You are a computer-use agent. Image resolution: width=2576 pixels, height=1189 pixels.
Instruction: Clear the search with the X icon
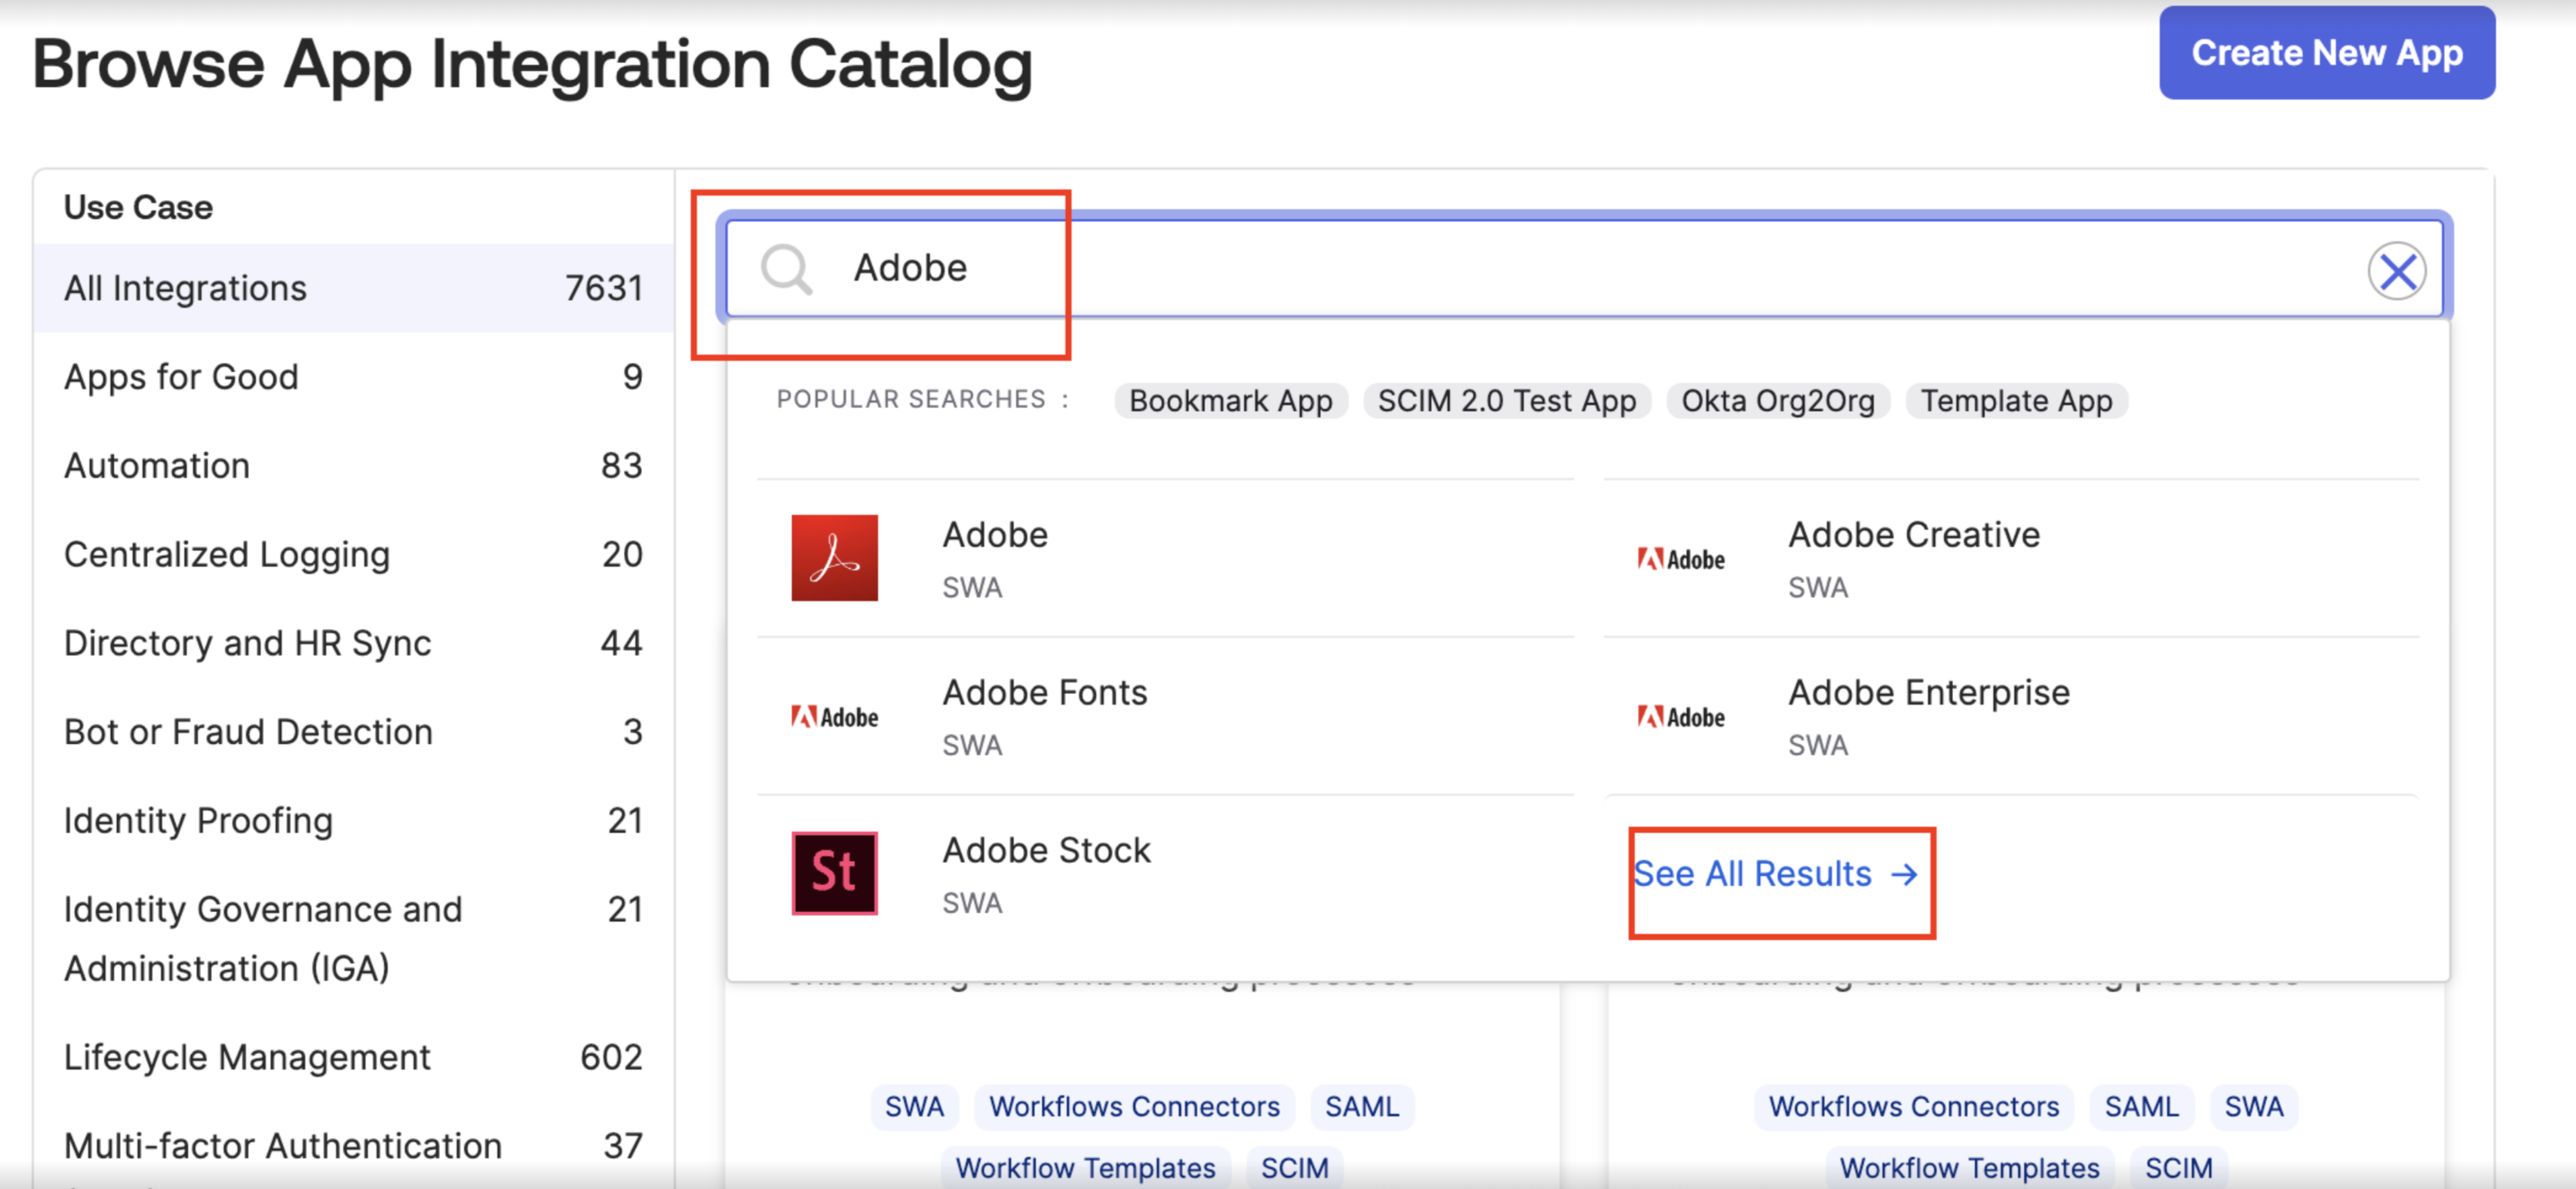pos(2397,271)
